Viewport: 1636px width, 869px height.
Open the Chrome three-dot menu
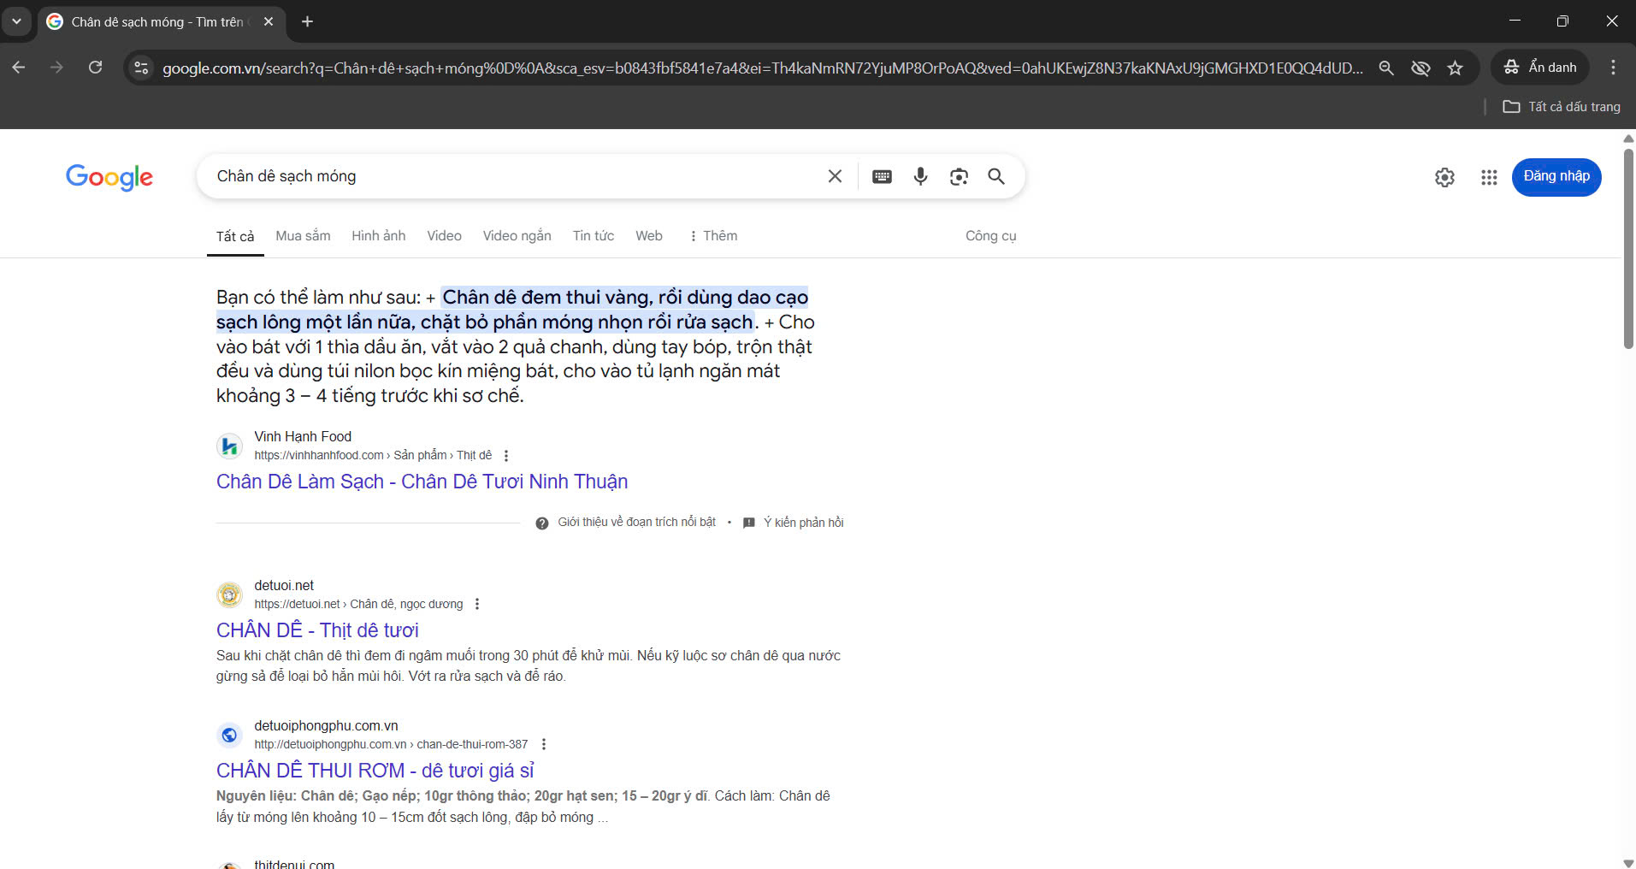click(1613, 68)
